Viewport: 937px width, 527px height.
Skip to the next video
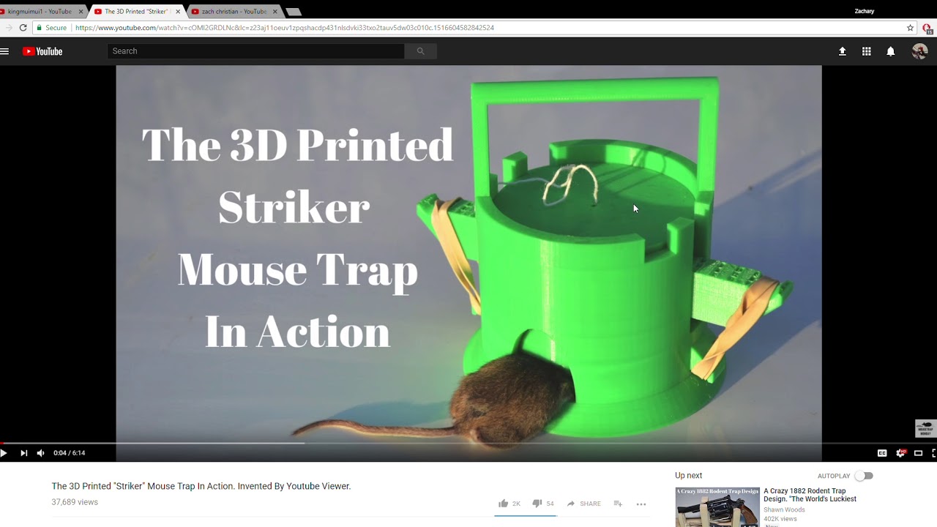(x=23, y=453)
